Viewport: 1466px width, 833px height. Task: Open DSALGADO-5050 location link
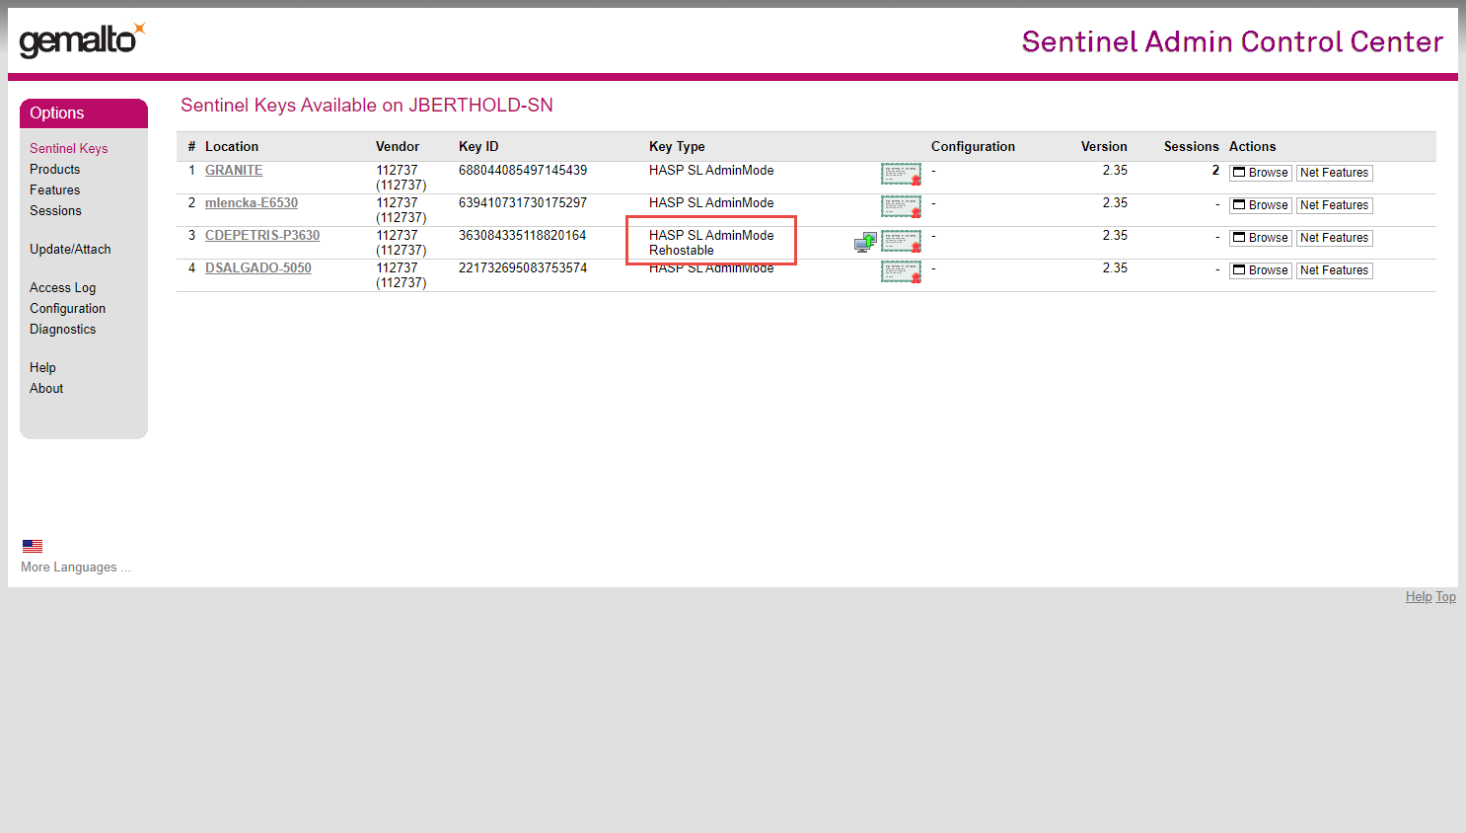pyautogui.click(x=258, y=267)
